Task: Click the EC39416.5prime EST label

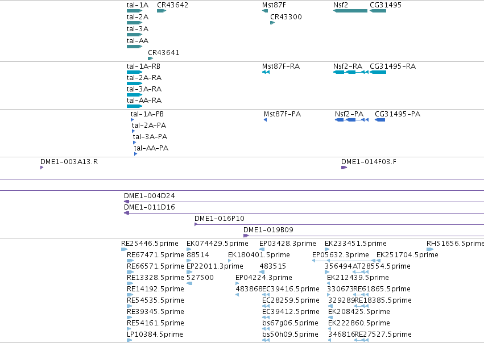Action: click(x=291, y=290)
